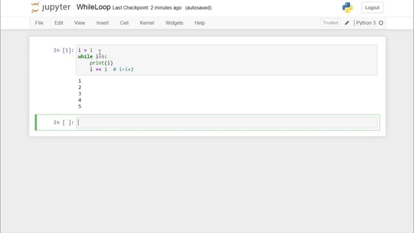Image resolution: width=414 pixels, height=233 pixels.
Task: Click the empty In [ ]: prompt
Action: 63,122
